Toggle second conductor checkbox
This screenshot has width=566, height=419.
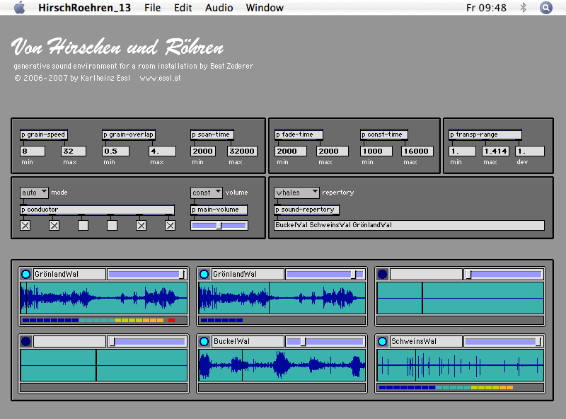(x=54, y=226)
